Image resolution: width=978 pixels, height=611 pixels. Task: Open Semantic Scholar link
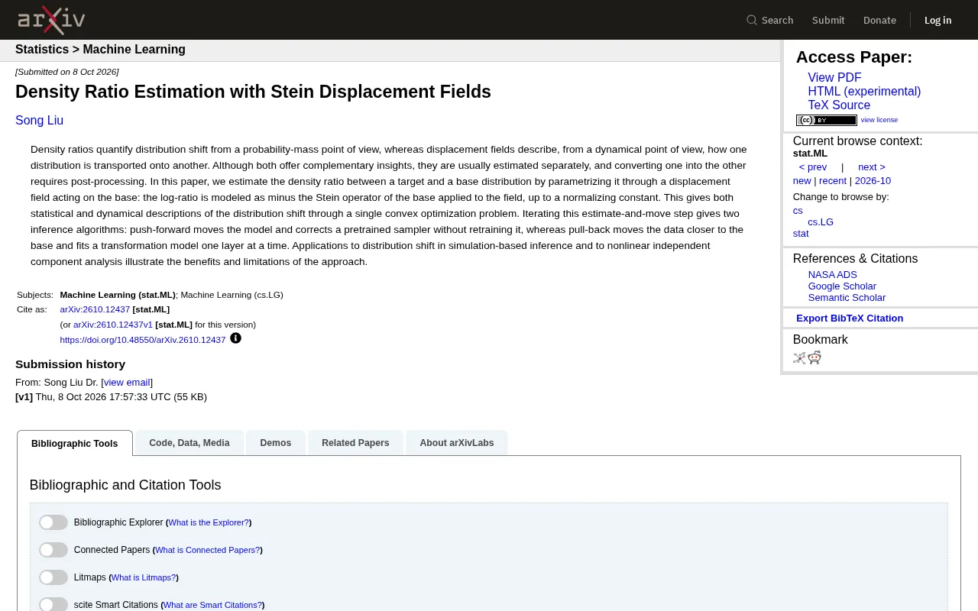click(x=847, y=298)
